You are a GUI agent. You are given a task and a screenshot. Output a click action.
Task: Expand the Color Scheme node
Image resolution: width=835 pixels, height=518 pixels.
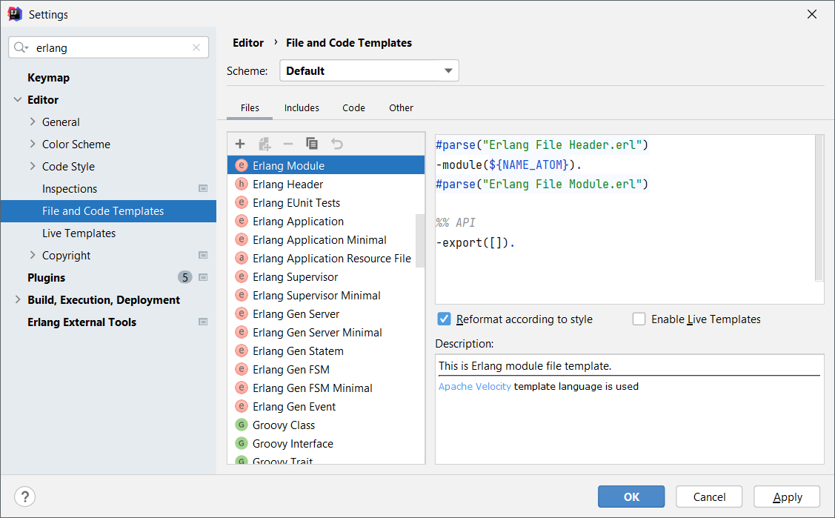[33, 145]
